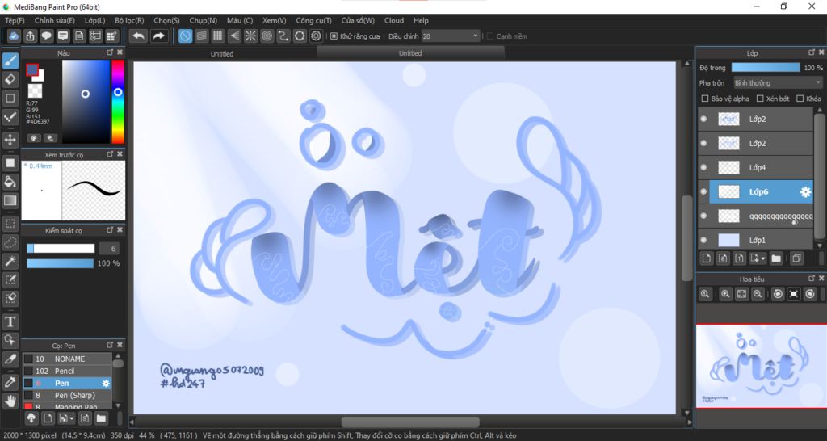
Task: Open the Tệp(F) menu
Action: pyautogui.click(x=15, y=20)
